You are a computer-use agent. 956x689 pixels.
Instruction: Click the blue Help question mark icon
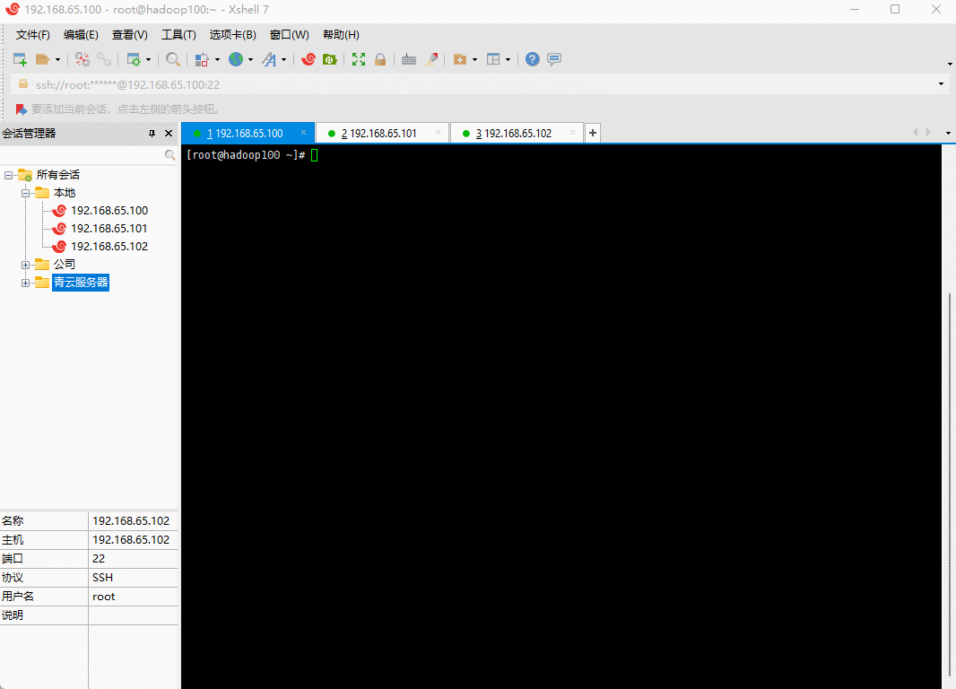point(533,59)
